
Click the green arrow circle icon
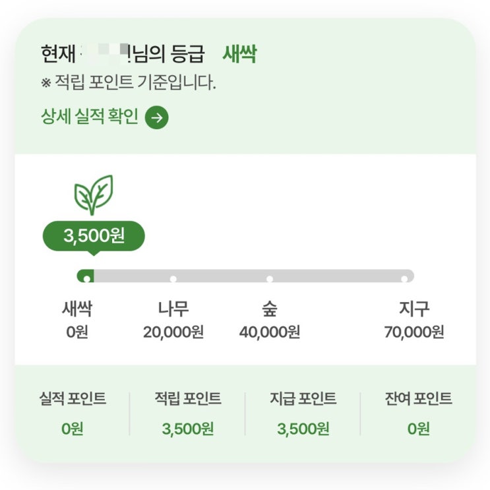click(157, 118)
